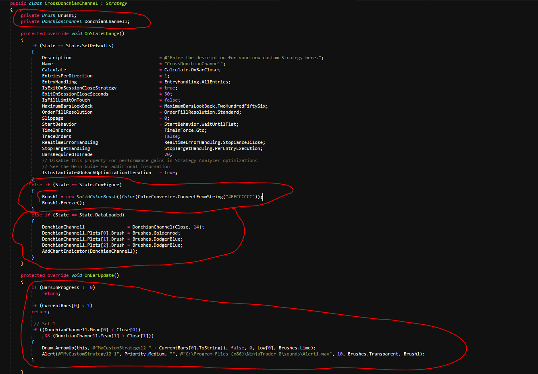Click the 'DonchianChannel1.Plots[2].Brush' expression

83,245
